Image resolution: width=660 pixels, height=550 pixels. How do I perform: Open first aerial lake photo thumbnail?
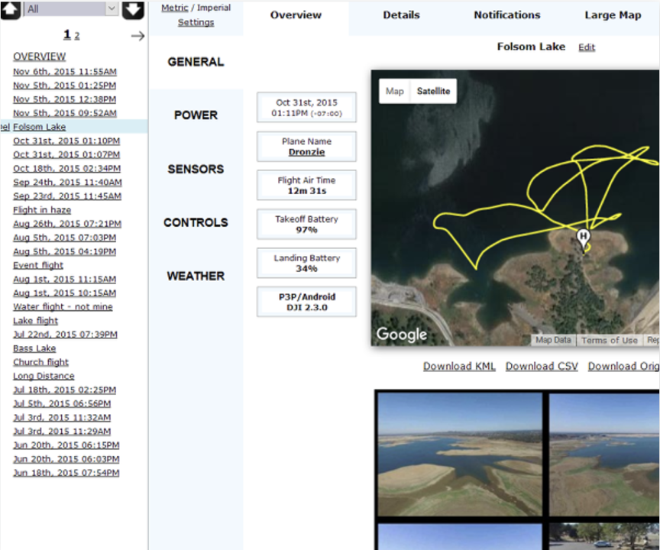[x=460, y=454]
